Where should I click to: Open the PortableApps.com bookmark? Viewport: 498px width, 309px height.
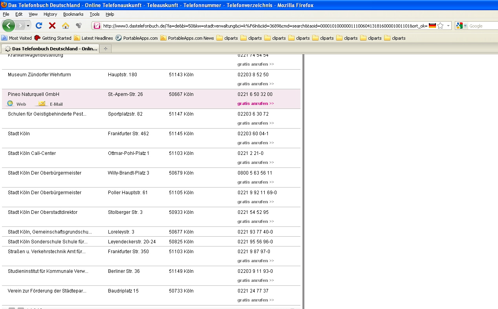tap(137, 38)
